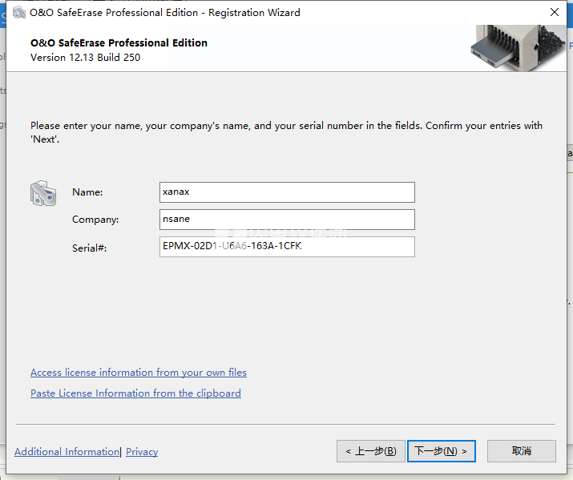The height and width of the screenshot is (480, 573).
Task: Close the Registration Wizard window
Action: pyautogui.click(x=555, y=12)
